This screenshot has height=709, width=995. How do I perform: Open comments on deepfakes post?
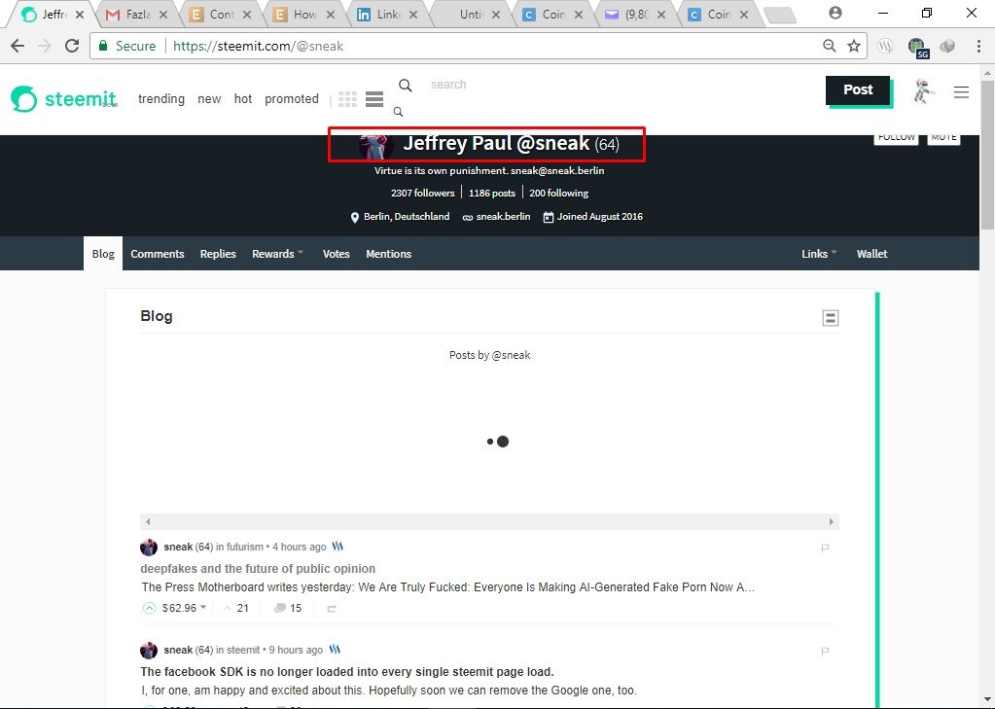pyautogui.click(x=288, y=608)
